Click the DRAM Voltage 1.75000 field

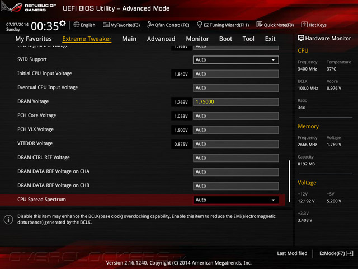pos(236,102)
